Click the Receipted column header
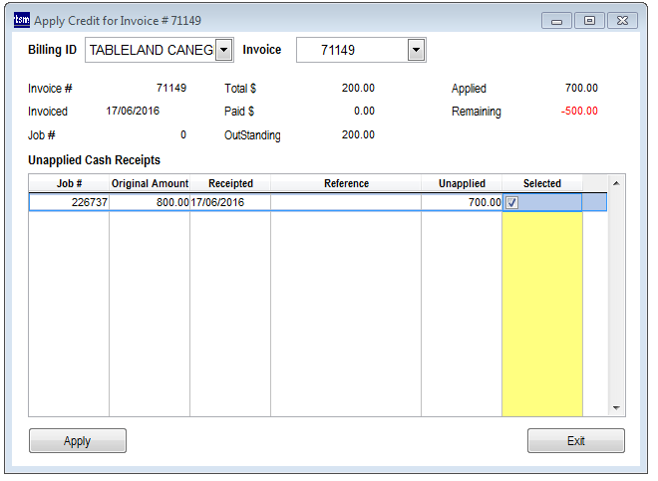658x481 pixels. [x=230, y=183]
